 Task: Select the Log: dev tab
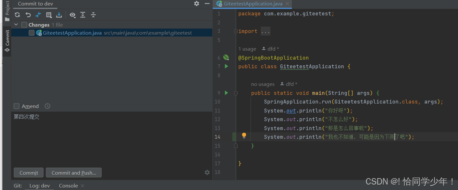click(x=39, y=186)
